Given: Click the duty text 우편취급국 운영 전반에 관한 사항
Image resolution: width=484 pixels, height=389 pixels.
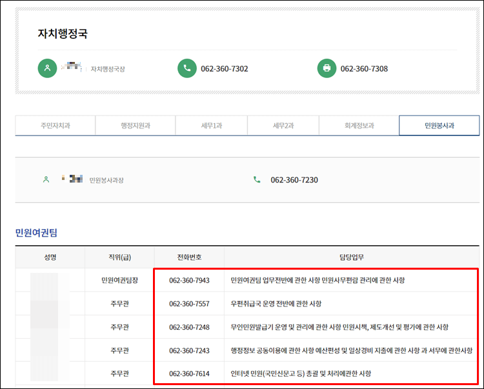Looking at the screenshot, I should 276,304.
